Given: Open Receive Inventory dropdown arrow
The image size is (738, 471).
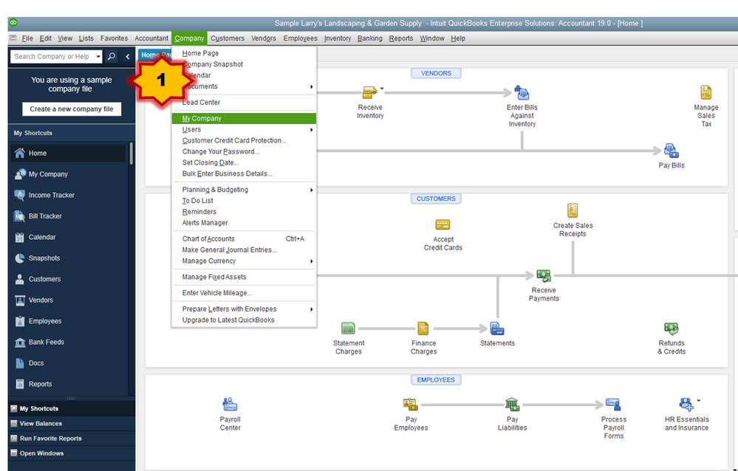Looking at the screenshot, I should coord(382,88).
